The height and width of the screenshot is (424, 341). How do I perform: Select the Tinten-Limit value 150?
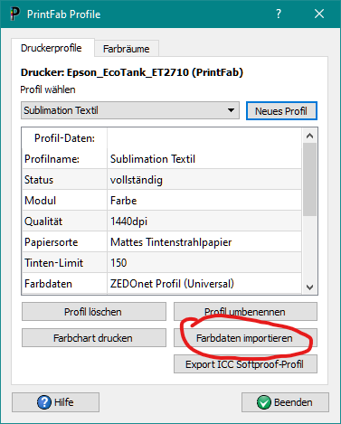point(204,263)
